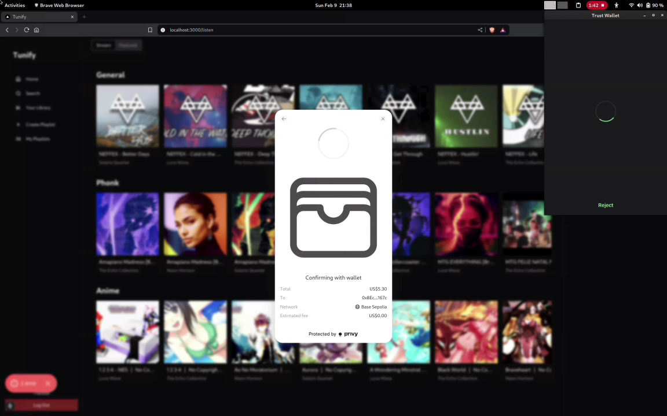Open battery 90% system menu

coord(655,5)
